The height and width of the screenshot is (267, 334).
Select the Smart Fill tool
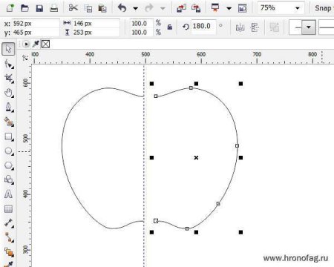tap(9, 122)
